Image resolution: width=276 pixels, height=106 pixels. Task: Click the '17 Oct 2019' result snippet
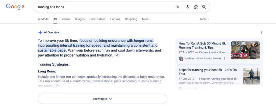click(x=209, y=81)
